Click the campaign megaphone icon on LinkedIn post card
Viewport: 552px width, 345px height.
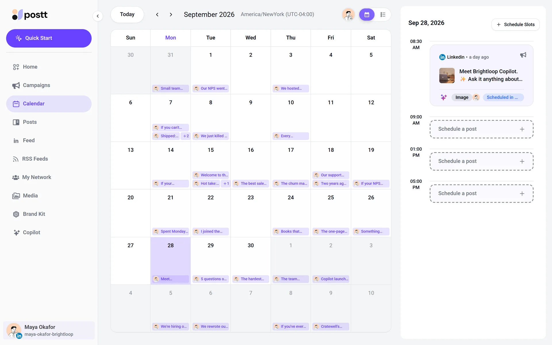coord(523,55)
